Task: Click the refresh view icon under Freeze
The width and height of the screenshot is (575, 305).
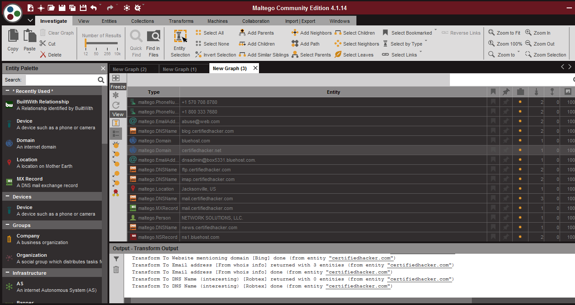Action: tap(116, 105)
